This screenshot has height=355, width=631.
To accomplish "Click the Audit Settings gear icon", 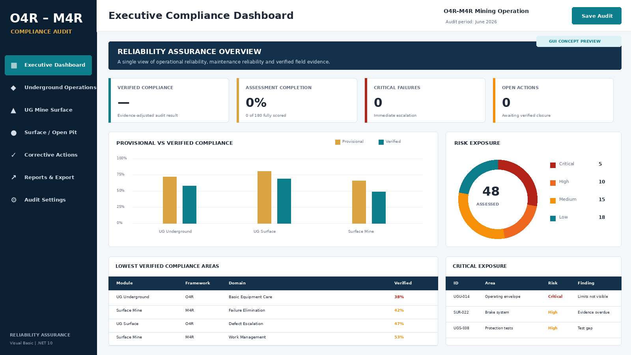I will pos(14,200).
